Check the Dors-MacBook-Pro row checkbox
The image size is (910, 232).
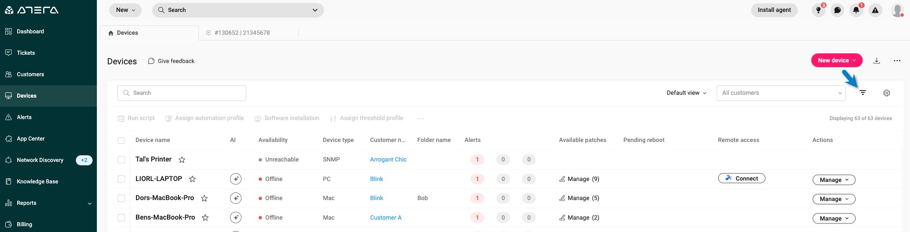point(121,198)
